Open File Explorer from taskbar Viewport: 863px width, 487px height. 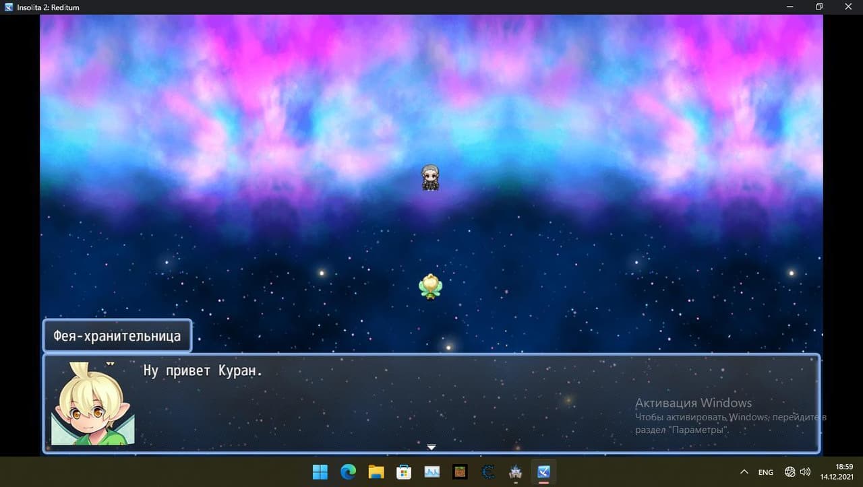tap(376, 472)
